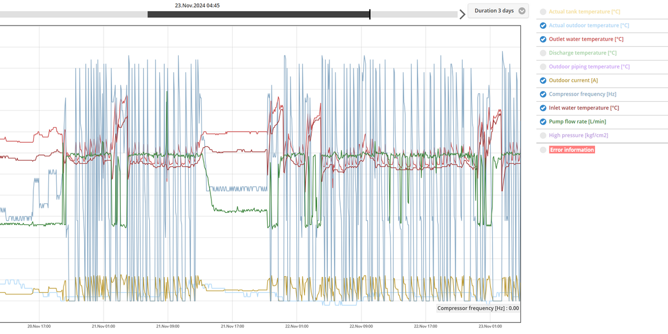Click the Compressor frequency value tooltip

click(478, 308)
